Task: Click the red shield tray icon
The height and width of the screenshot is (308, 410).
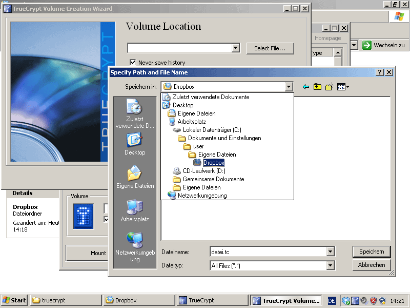Action: (373, 300)
